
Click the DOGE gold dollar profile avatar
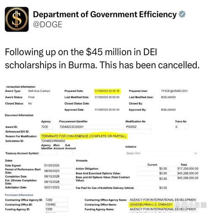(x=17, y=19)
